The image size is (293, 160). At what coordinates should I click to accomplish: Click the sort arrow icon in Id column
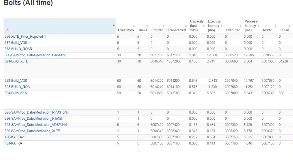(114, 25)
